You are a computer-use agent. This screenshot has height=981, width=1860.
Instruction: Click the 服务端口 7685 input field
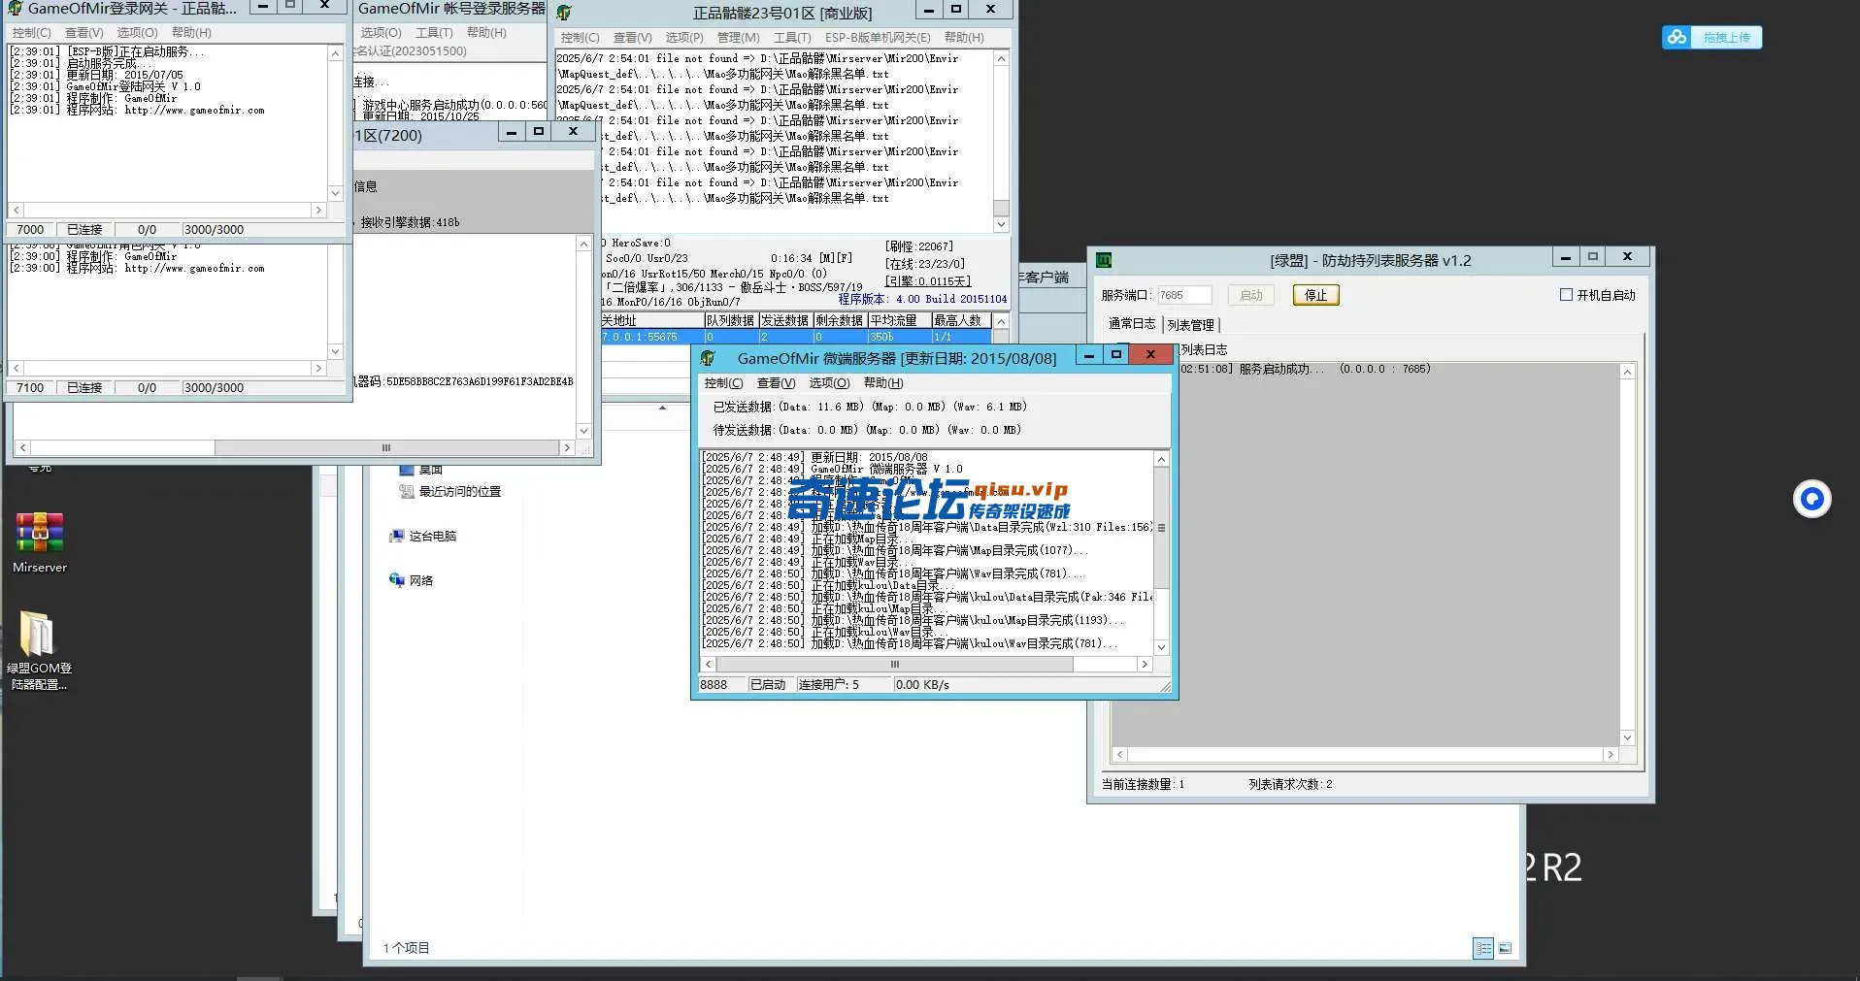coord(1183,295)
